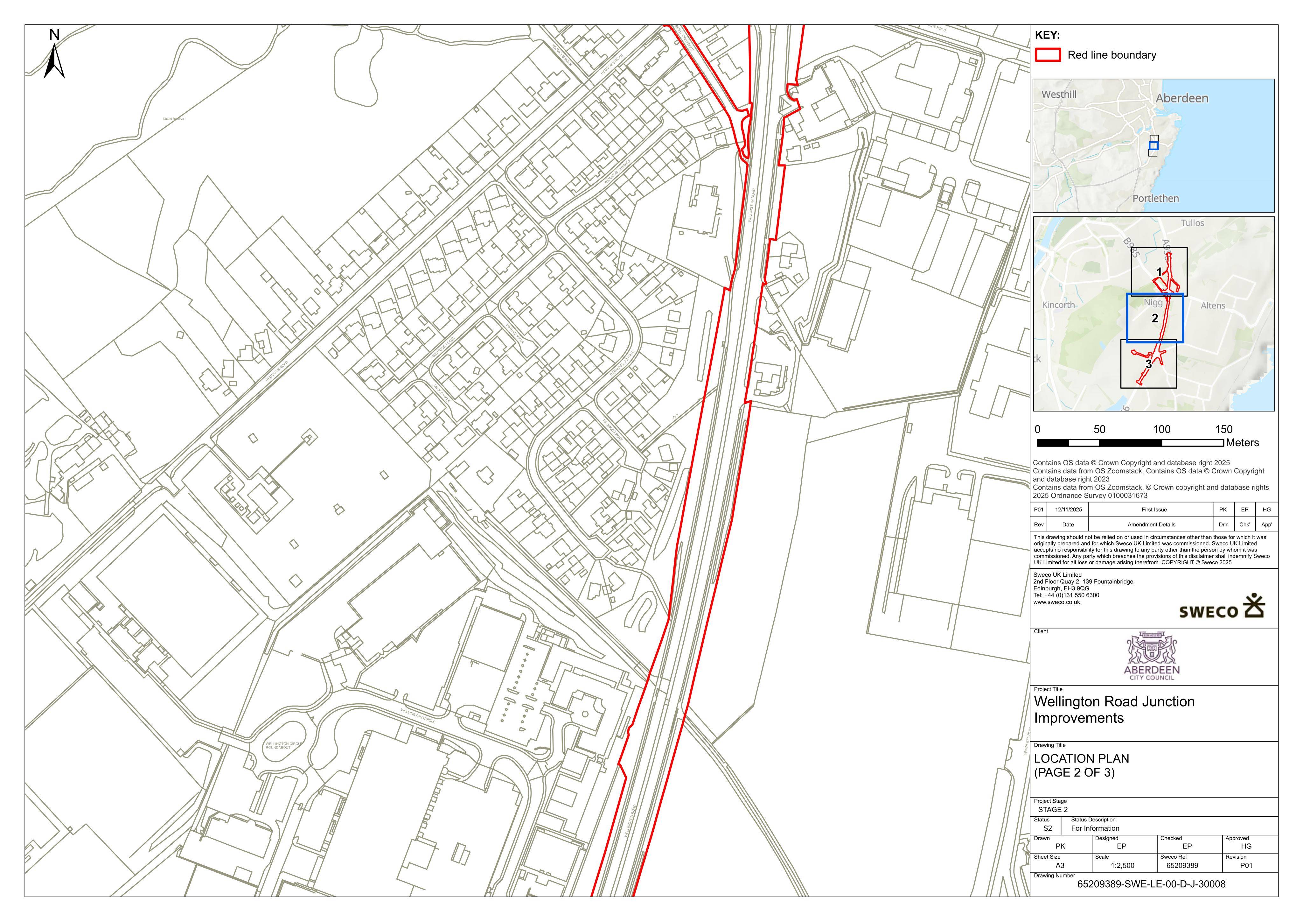1303x922 pixels.
Task: Click the "App'" column header
Action: [x=1267, y=524]
